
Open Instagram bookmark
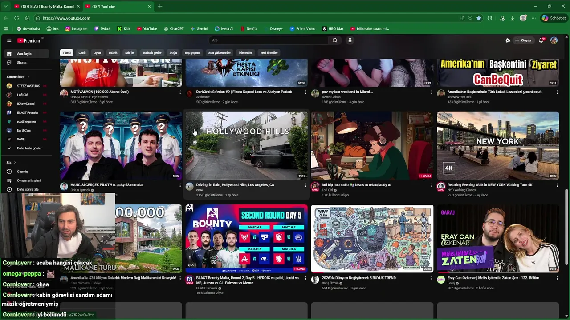pyautogui.click(x=76, y=29)
